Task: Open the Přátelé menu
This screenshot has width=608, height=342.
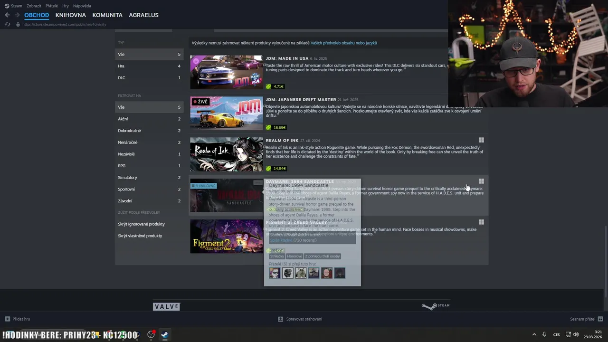Action: click(x=52, y=6)
